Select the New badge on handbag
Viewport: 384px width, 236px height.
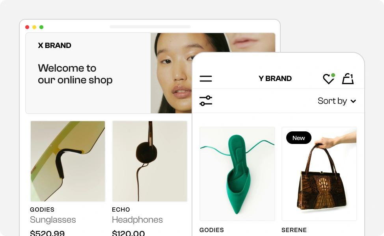[298, 138]
